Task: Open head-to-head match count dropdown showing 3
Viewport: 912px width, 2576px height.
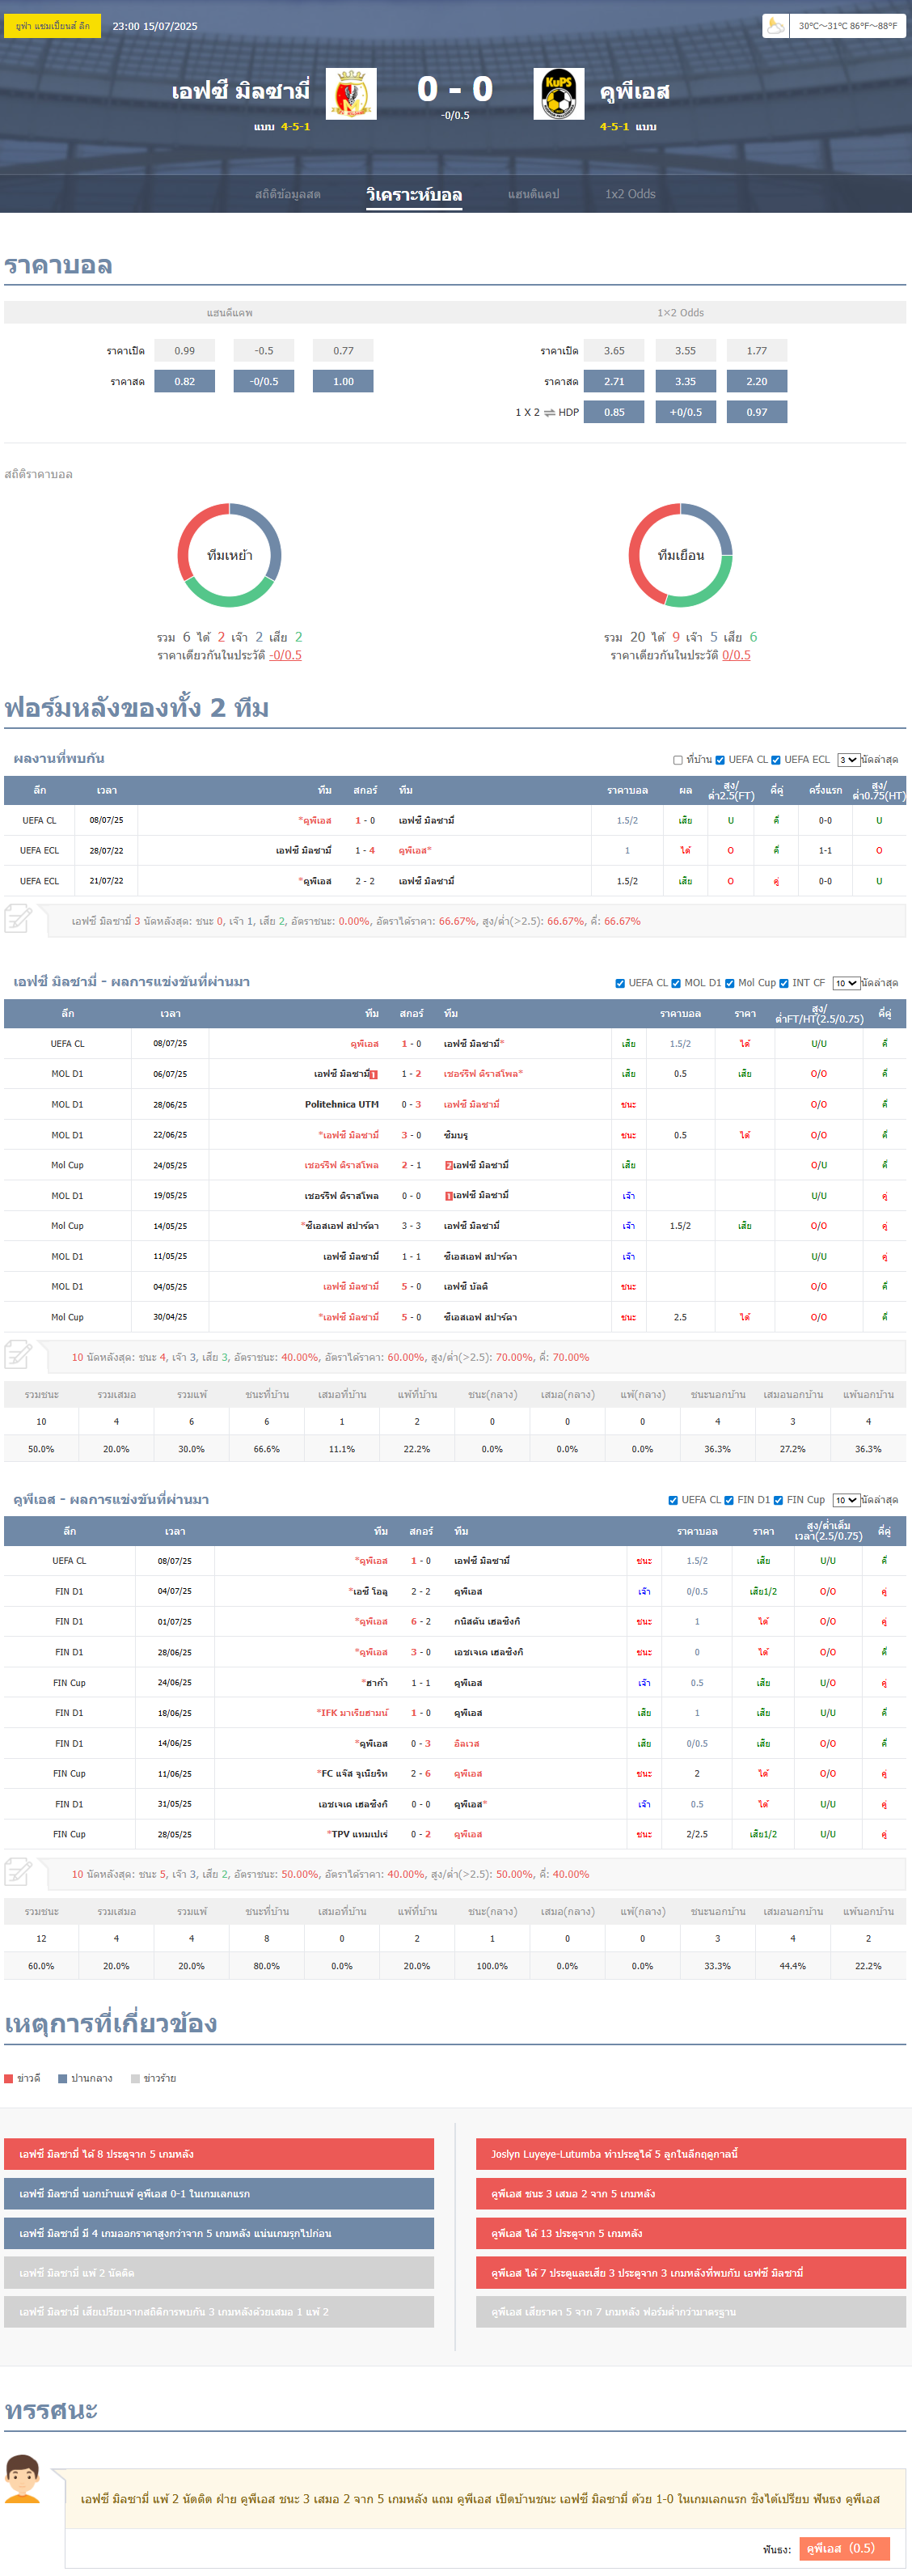Action: (x=848, y=760)
